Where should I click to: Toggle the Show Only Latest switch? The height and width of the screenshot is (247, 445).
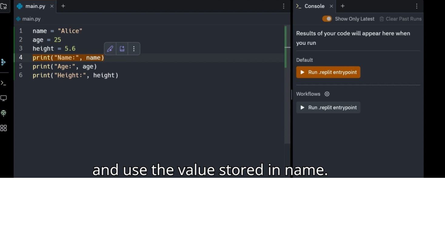pos(327,19)
